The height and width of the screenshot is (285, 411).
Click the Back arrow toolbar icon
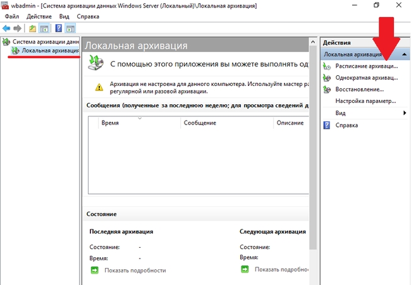click(x=6, y=28)
